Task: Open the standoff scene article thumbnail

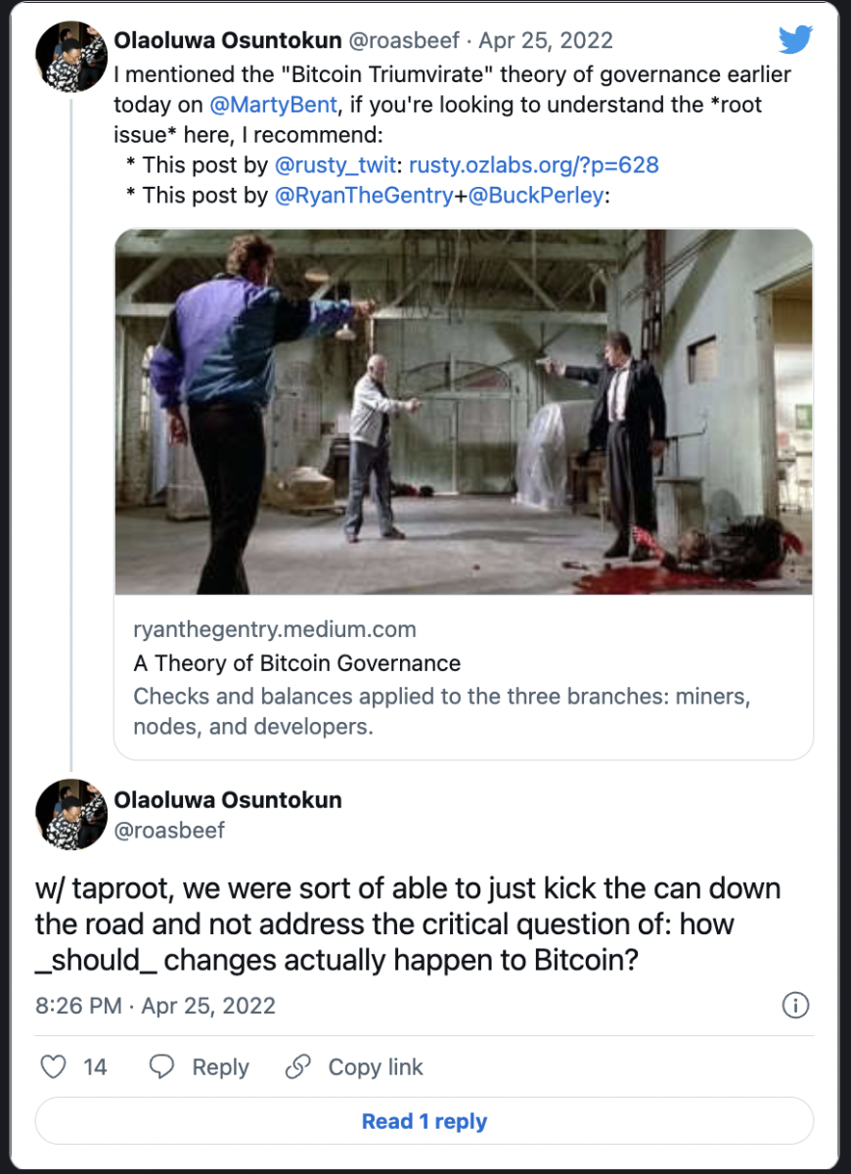Action: [464, 412]
